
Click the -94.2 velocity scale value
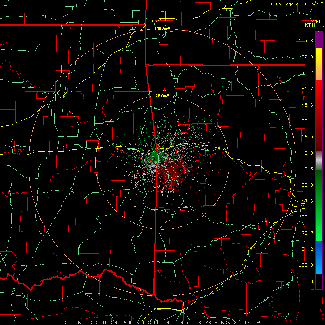point(306,249)
